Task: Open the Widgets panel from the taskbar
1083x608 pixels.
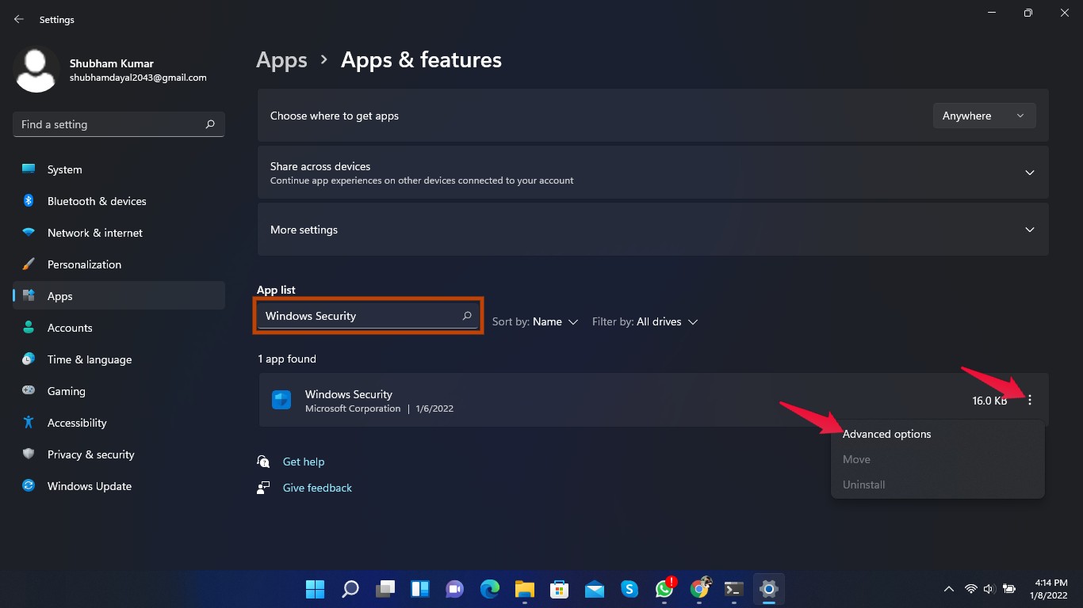Action: (x=419, y=589)
